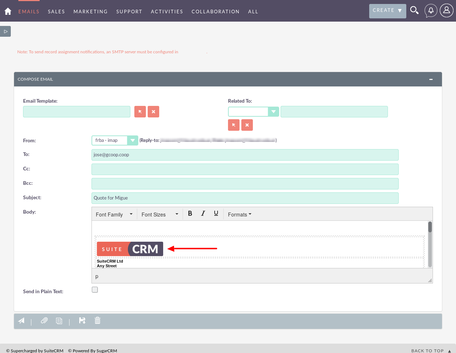Clear the Related To record
Image resolution: width=456 pixels, height=353 pixels.
tap(247, 125)
